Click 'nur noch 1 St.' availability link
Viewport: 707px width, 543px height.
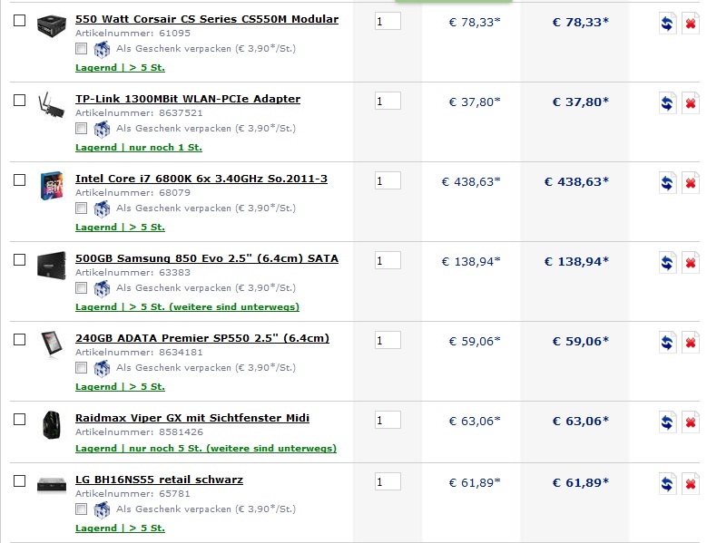pyautogui.click(x=138, y=147)
